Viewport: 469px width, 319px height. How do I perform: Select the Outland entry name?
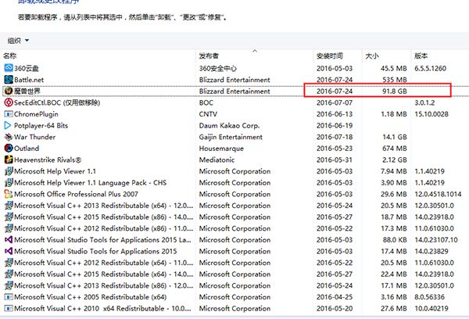coord(27,148)
